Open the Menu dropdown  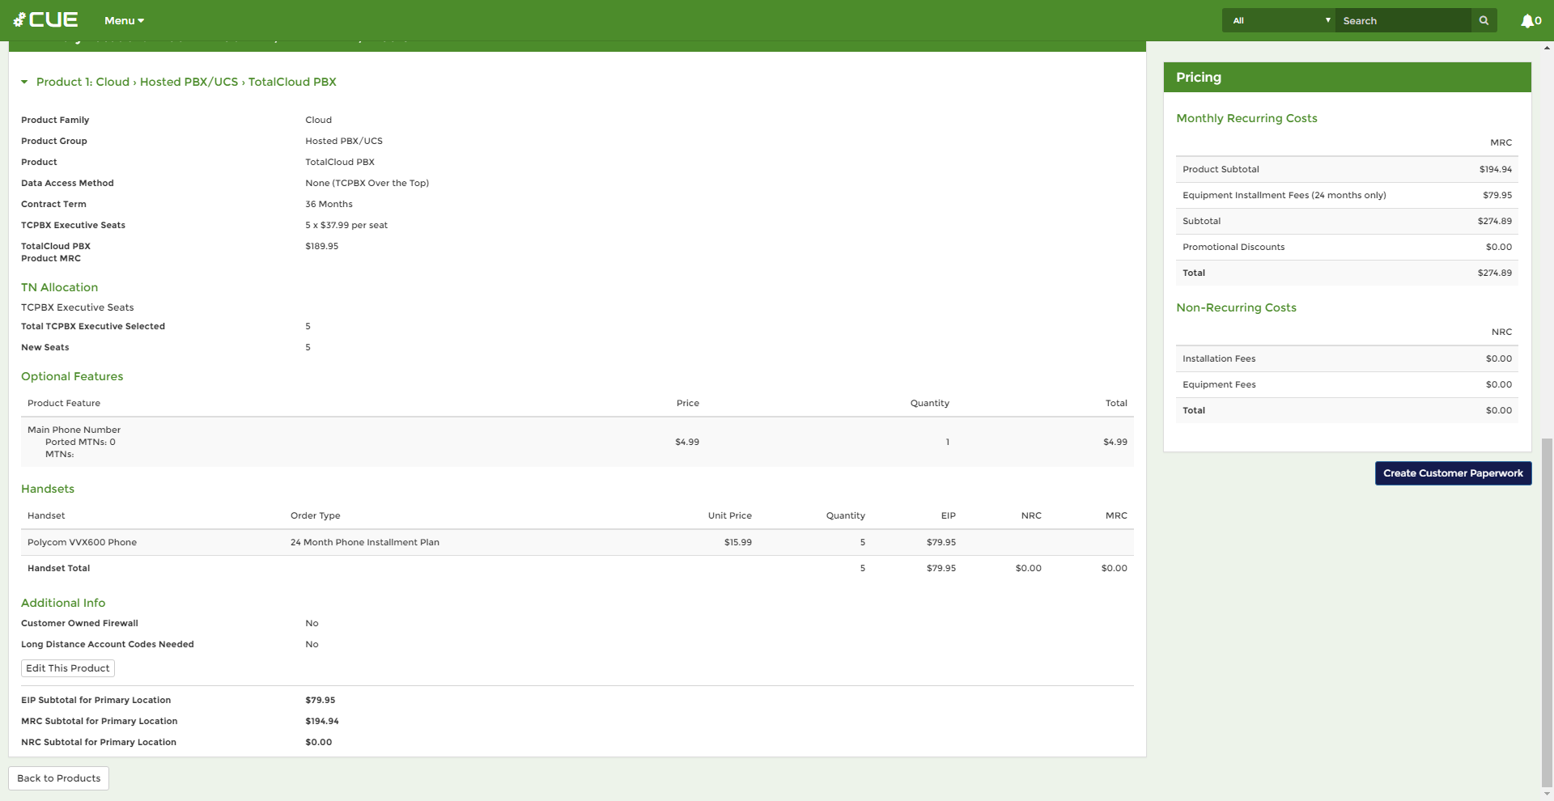click(124, 20)
